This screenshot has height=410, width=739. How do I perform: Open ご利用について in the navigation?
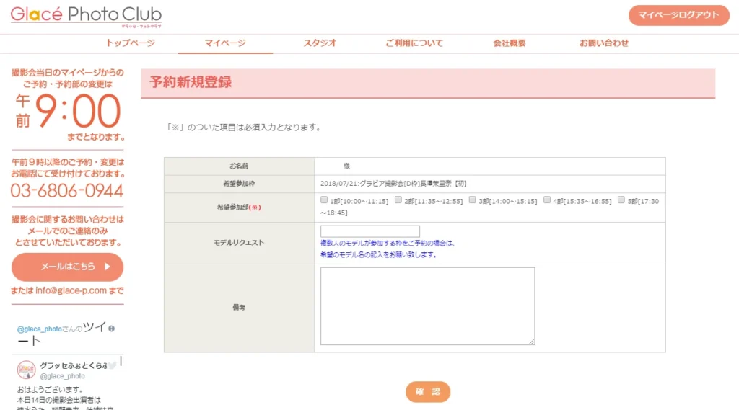click(414, 43)
